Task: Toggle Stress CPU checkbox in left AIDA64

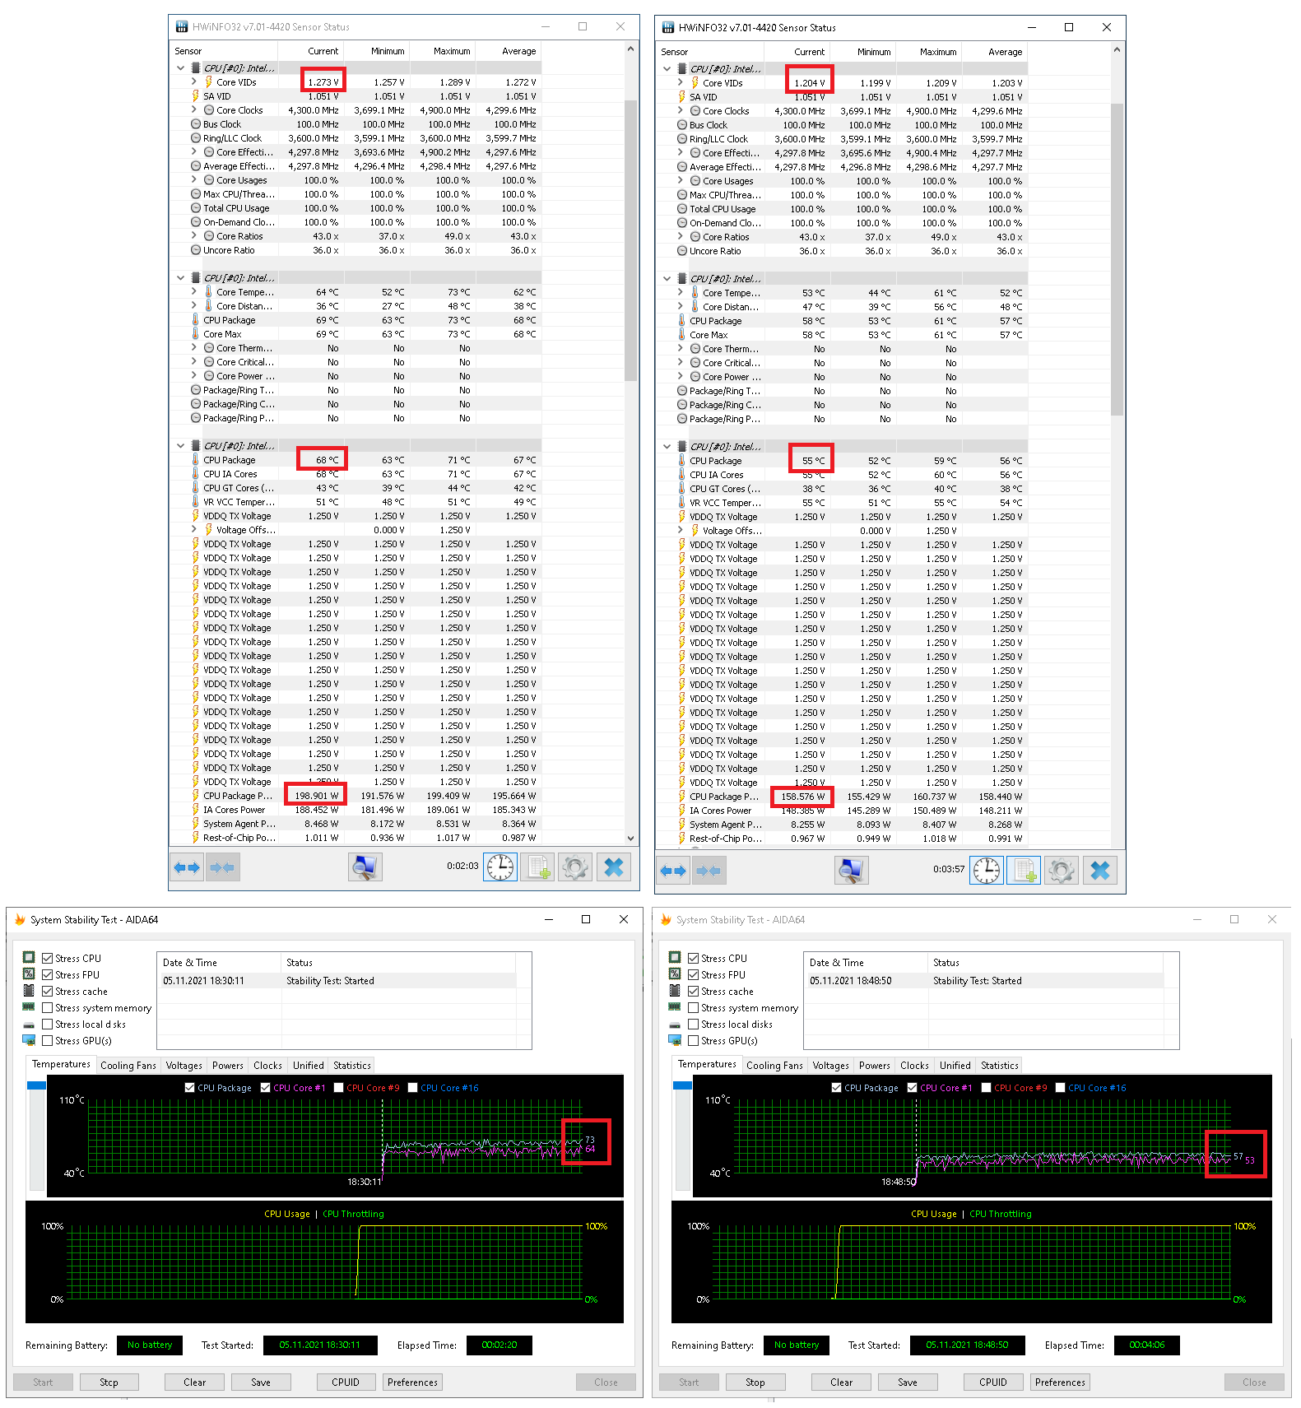Action: [48, 959]
